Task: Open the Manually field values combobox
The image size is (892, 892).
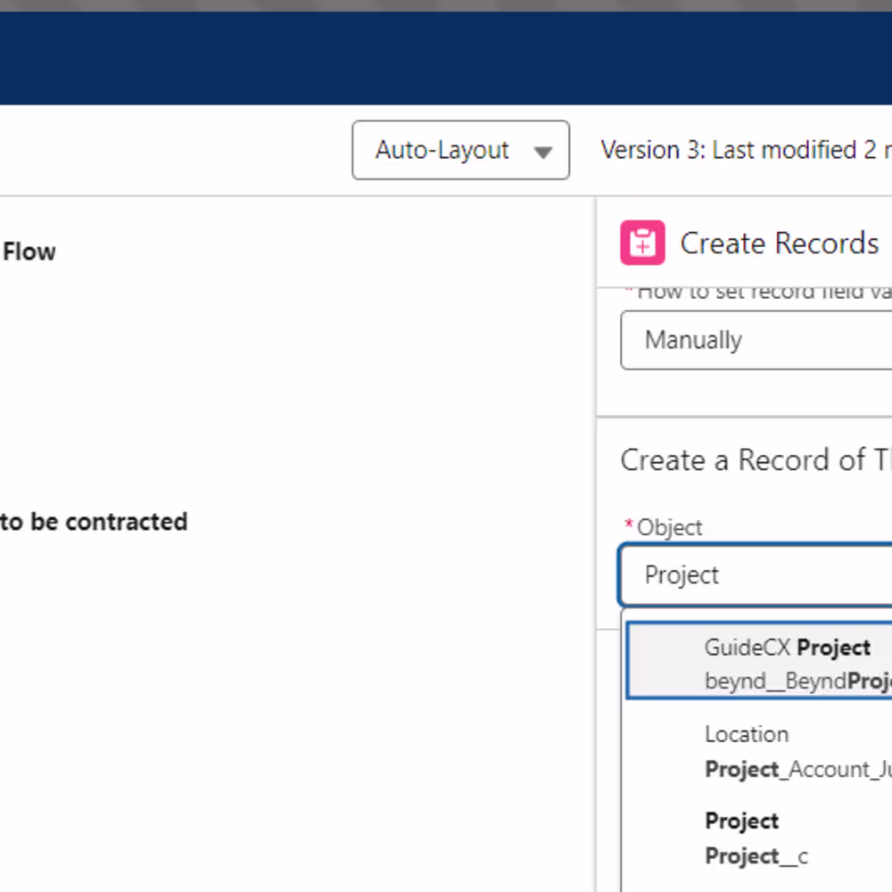Action: 758,340
